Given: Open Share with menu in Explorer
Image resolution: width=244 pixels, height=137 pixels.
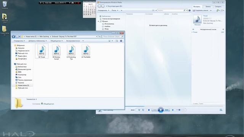Looking at the screenshot, I should [56, 41].
